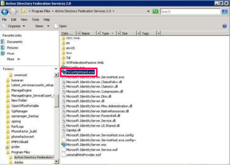
Task: Click the Sql folder icon
Action: click(x=63, y=58)
